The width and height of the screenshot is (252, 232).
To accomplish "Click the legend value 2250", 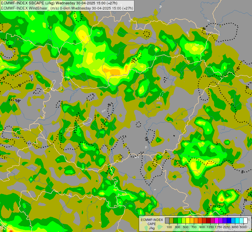I will point(227,227).
